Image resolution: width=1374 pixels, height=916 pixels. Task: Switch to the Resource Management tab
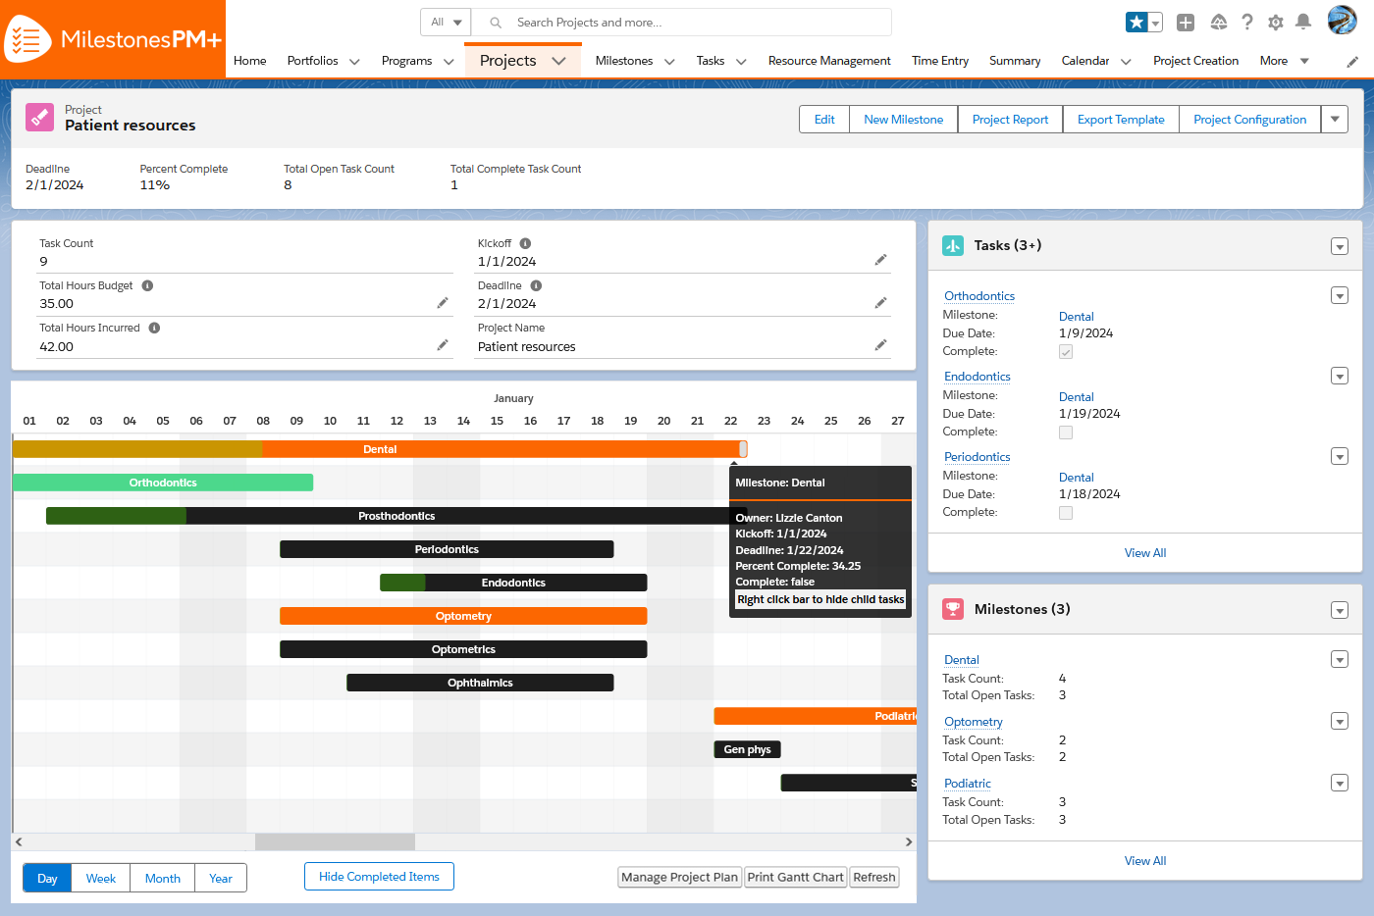click(829, 61)
